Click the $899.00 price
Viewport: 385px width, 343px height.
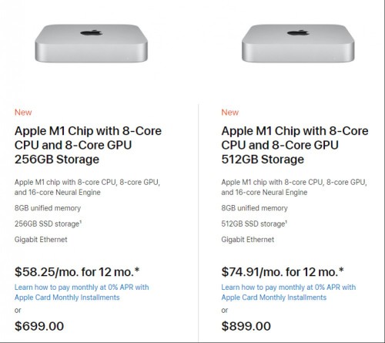[246, 326]
